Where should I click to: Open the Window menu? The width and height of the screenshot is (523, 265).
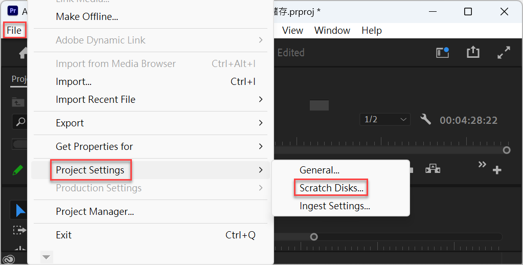332,30
